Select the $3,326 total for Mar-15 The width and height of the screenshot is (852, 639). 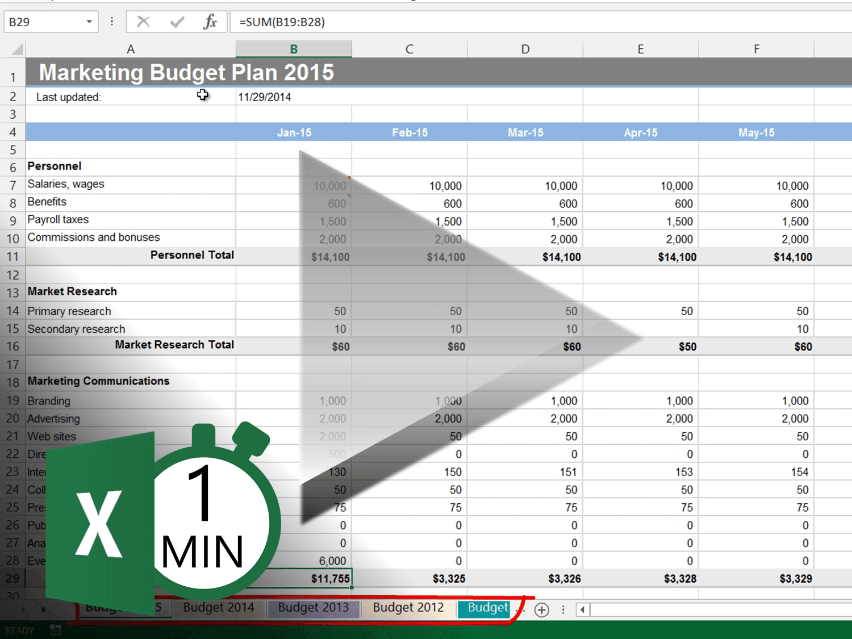coord(525,578)
